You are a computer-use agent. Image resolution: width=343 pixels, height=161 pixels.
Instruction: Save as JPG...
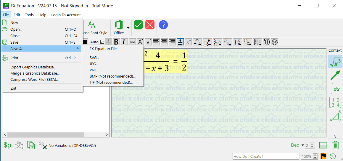pos(112,64)
